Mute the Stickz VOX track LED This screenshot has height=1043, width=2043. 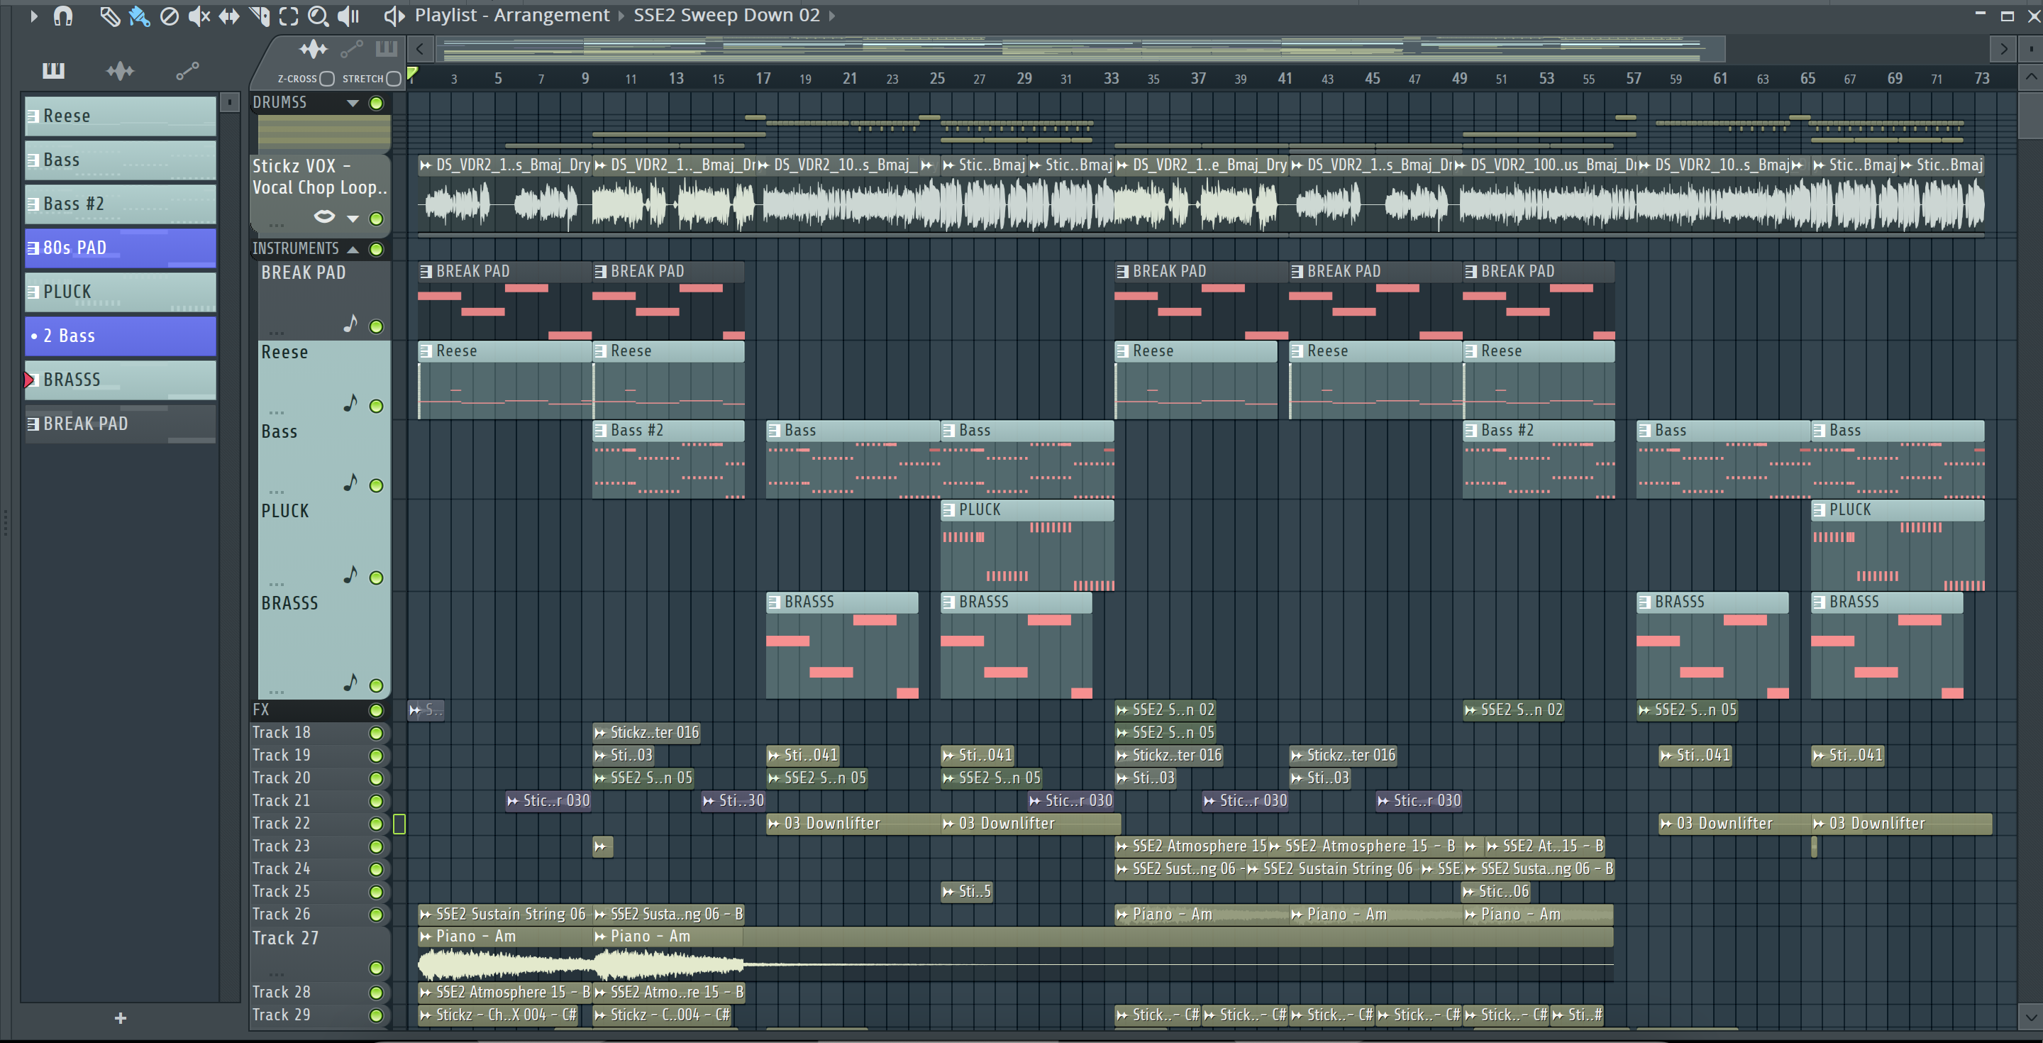point(377,219)
